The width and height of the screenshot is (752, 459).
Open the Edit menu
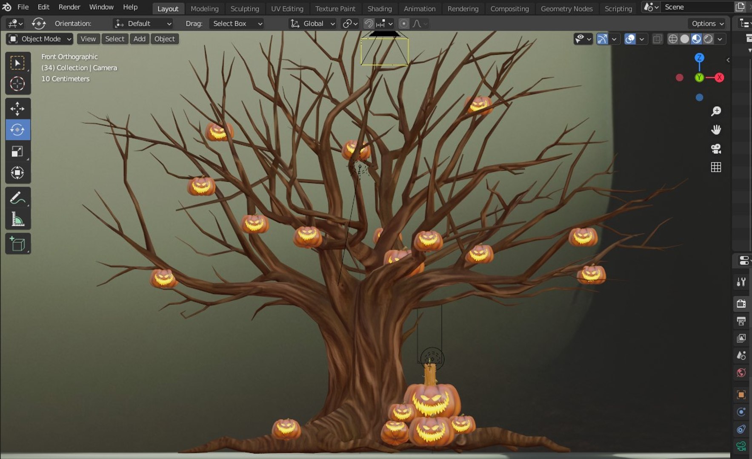click(43, 7)
